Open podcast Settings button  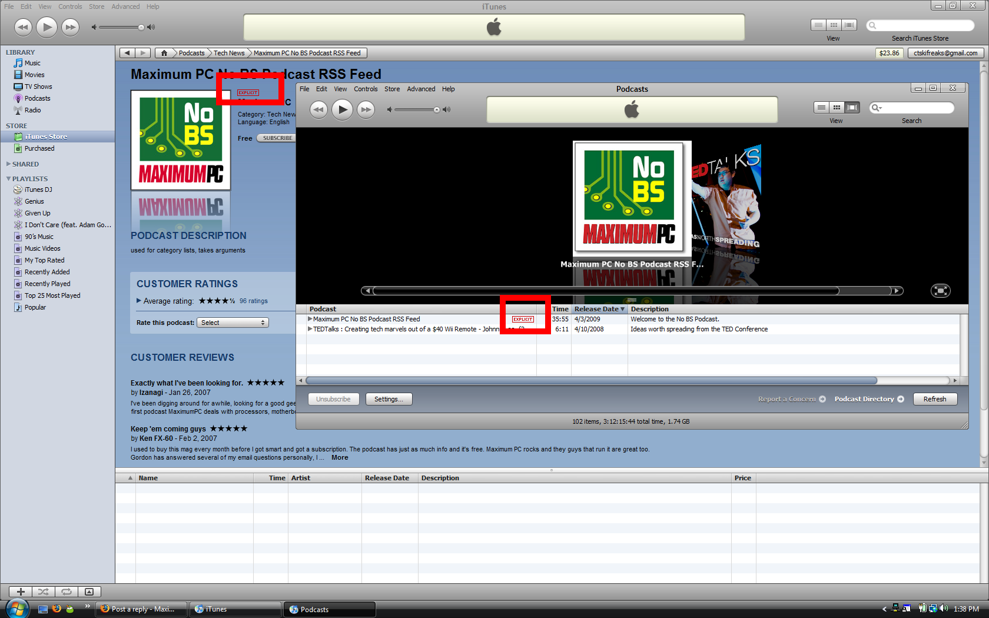389,399
